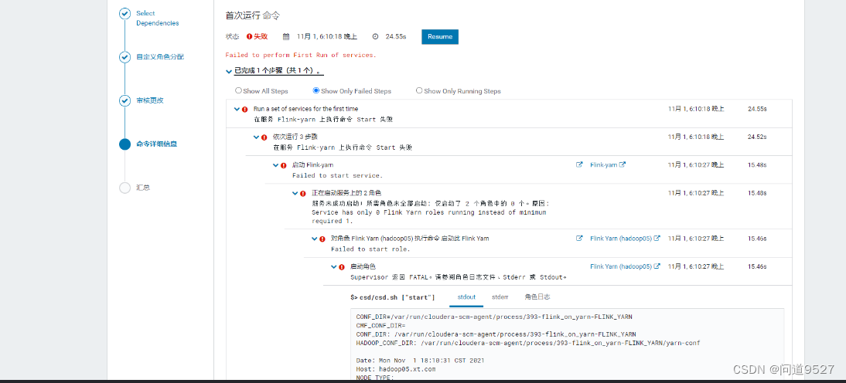Select Show Only Failed Steps radio button
Screen dimensions: 846x383
316,90
